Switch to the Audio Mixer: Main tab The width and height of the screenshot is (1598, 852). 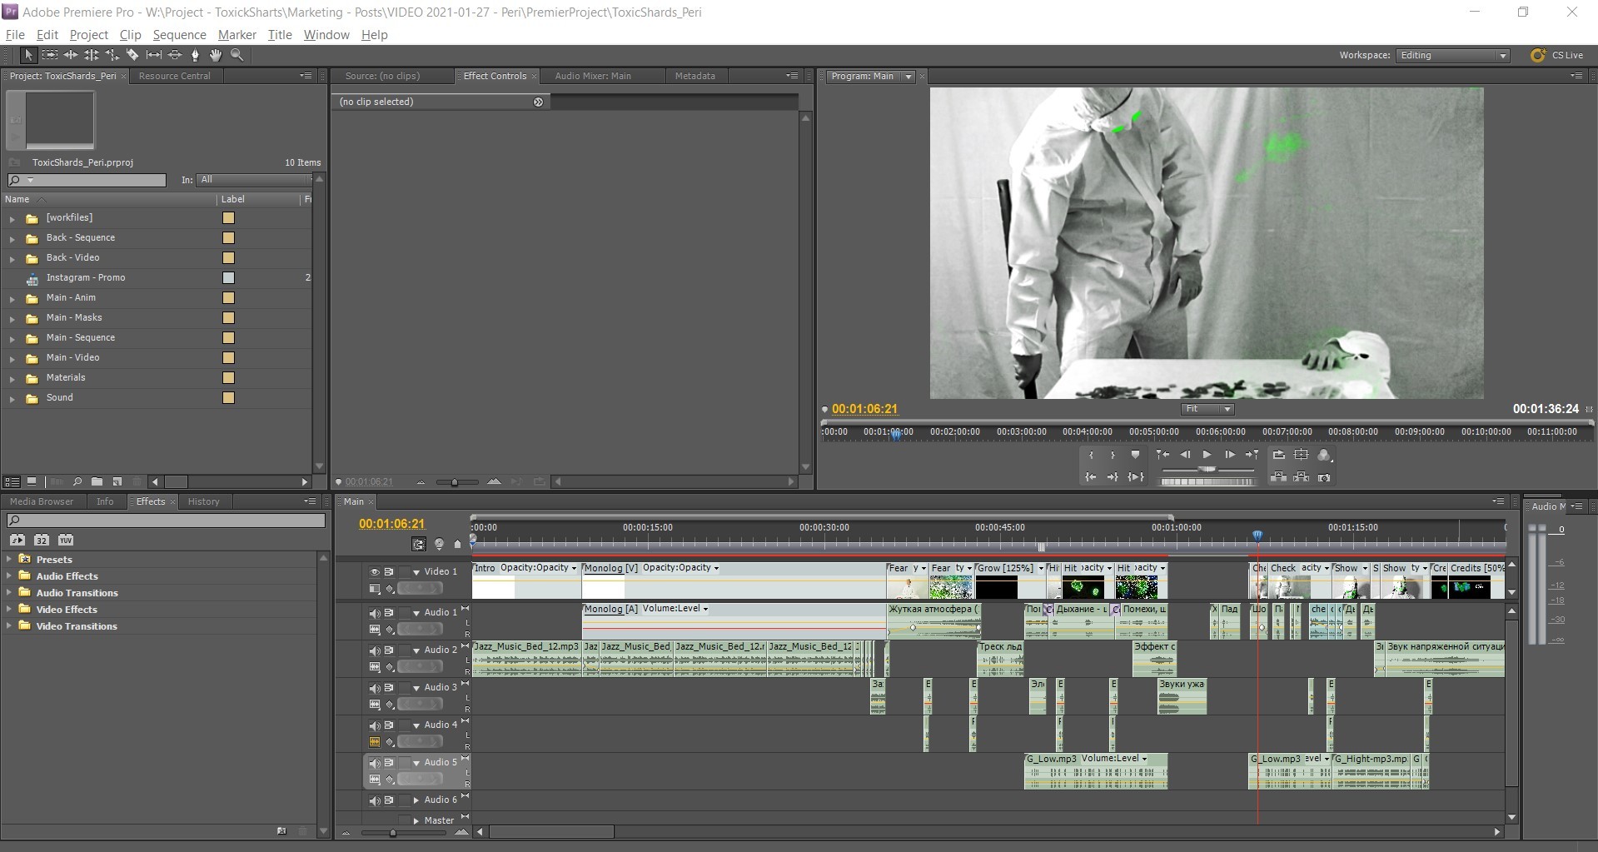tap(592, 76)
